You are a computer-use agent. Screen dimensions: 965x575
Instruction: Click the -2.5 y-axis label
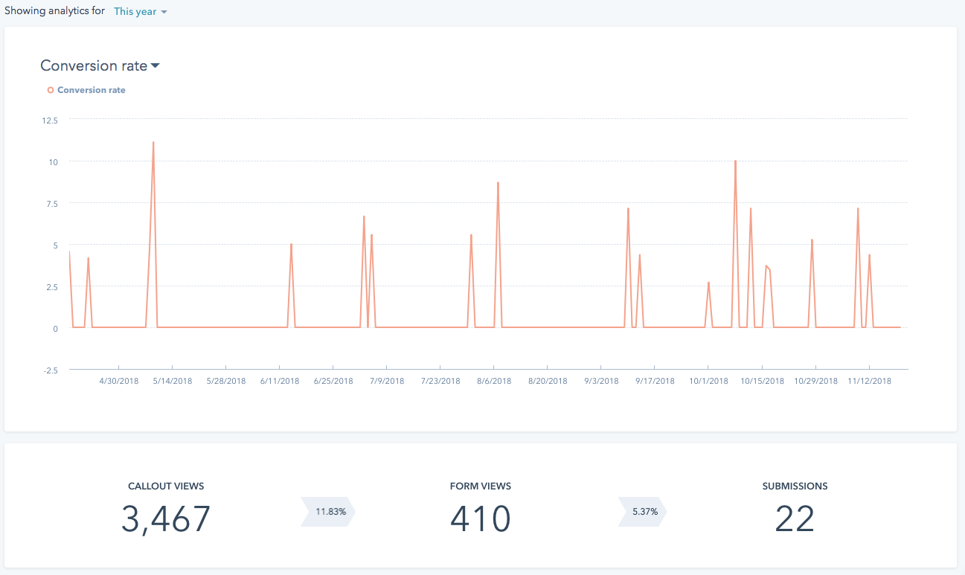click(x=49, y=370)
